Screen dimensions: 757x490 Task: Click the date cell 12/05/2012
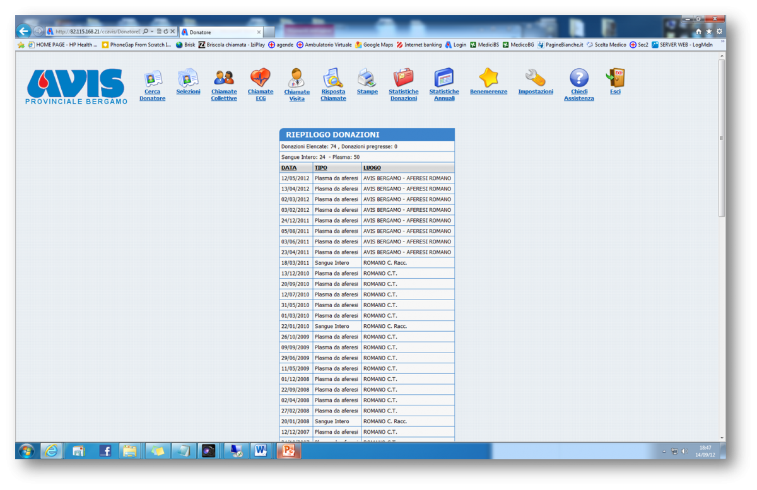pyautogui.click(x=295, y=178)
